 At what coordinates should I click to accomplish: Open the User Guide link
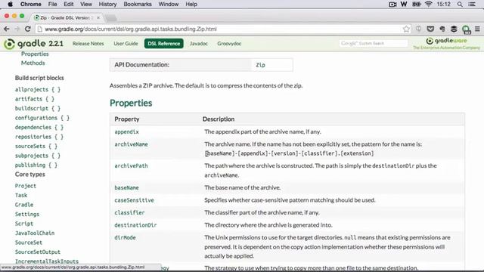(x=126, y=44)
